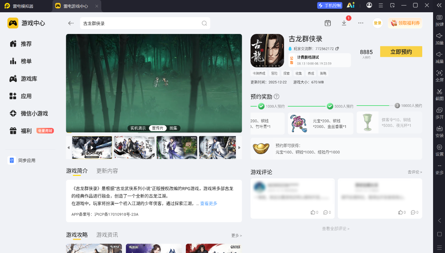The image size is (445, 253).
Task: Open the user account icon
Action: (369, 5)
